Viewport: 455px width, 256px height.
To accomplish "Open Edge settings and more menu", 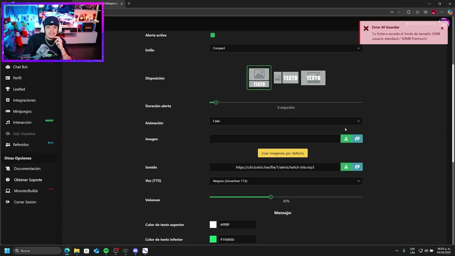I will click(x=441, y=12).
